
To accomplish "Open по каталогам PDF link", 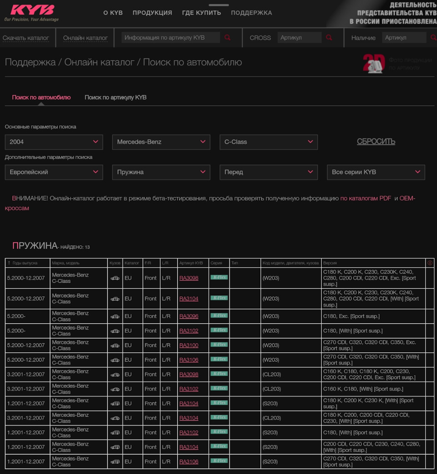I will [366, 198].
